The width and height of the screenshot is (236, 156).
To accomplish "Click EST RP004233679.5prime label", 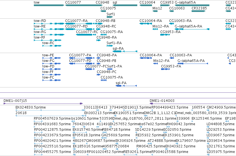I will tap(52, 135).
